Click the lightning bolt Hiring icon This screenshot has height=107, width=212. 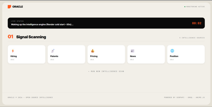pyautogui.click(x=13, y=51)
